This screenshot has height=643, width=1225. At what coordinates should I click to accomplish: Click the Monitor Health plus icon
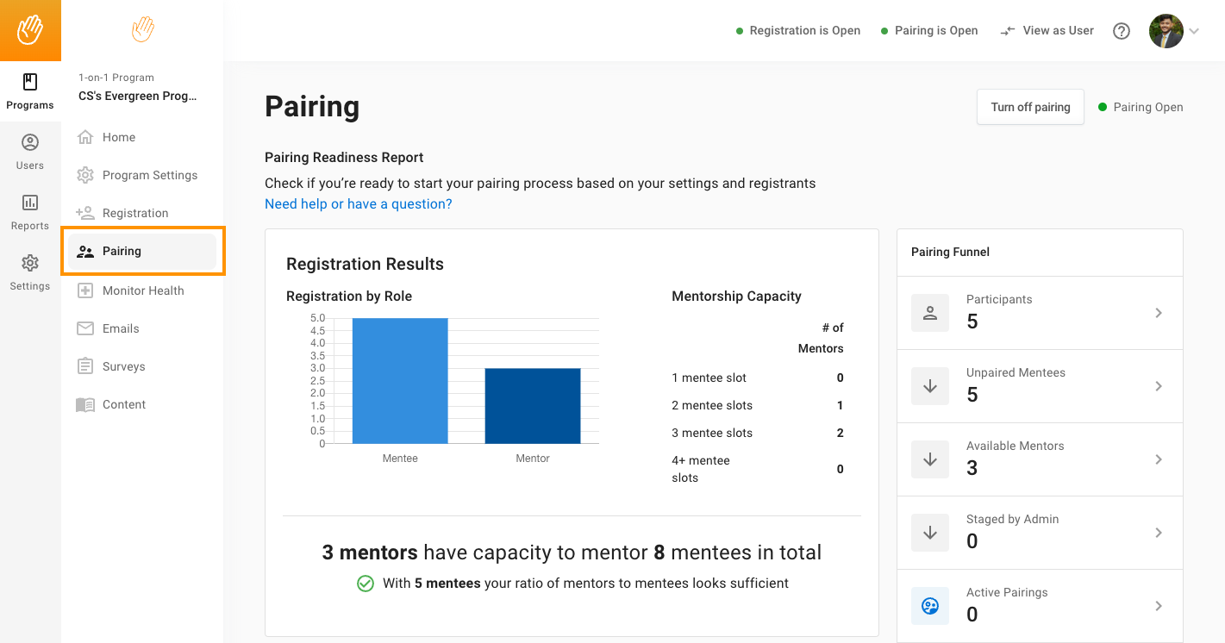point(85,290)
